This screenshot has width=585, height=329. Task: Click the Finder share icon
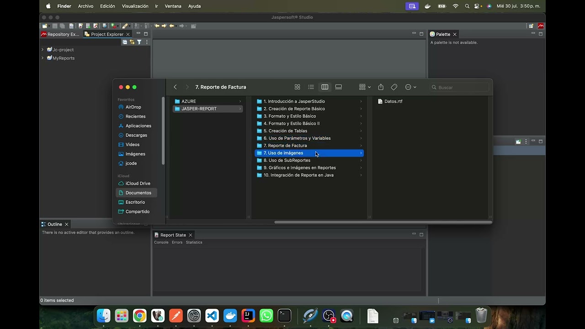[381, 87]
